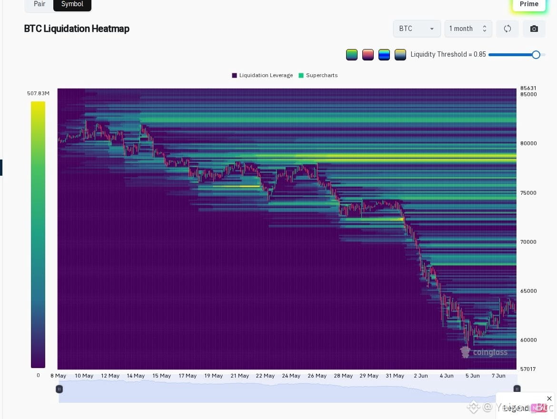
Task: Click the 24 May date label
Action: (x=291, y=376)
